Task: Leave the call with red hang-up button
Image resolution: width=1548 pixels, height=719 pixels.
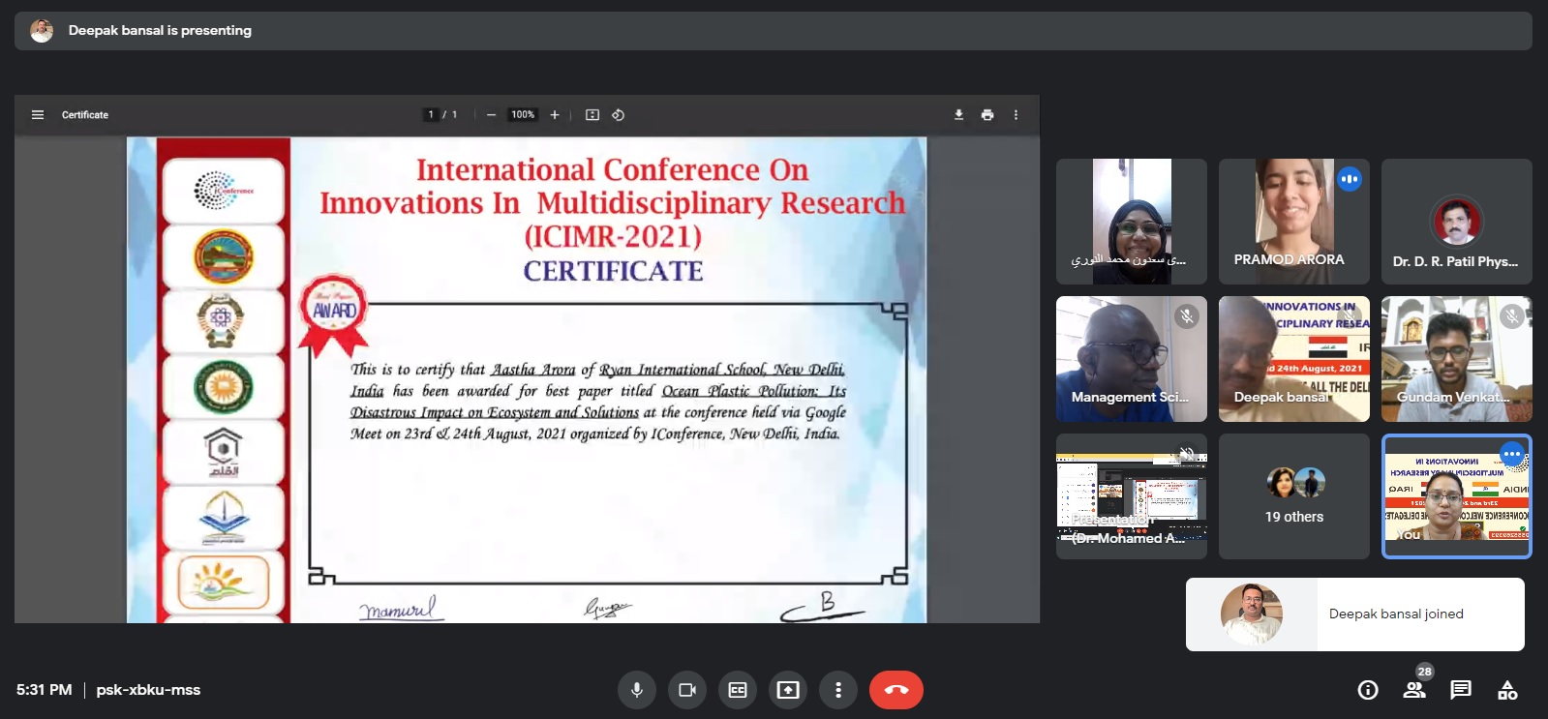Action: coord(896,690)
